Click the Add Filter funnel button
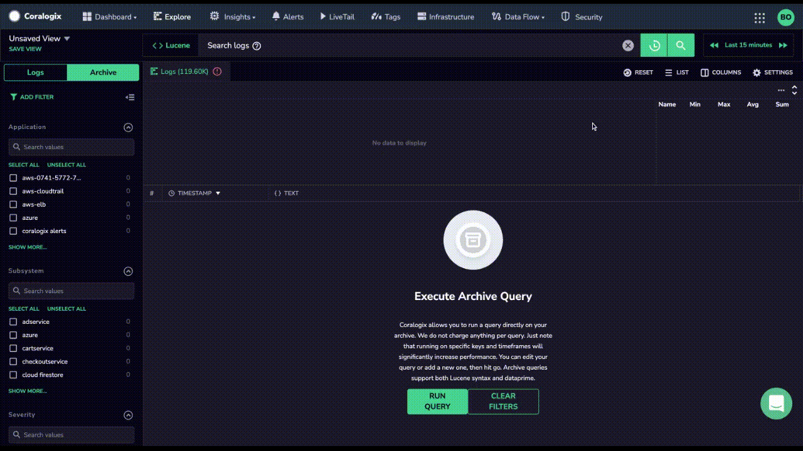Screen dimensions: 803x451 click(32, 97)
